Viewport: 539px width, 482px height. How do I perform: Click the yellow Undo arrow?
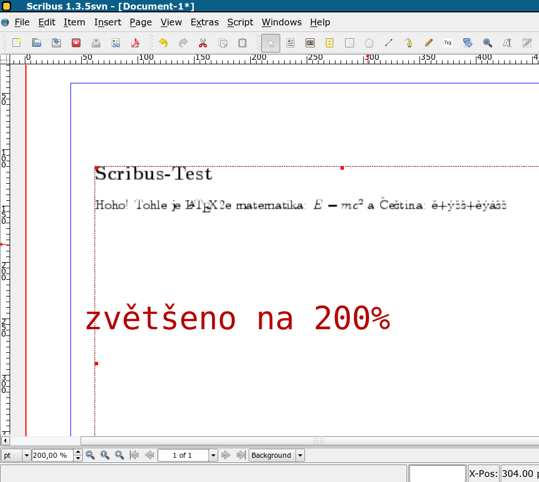[x=164, y=43]
